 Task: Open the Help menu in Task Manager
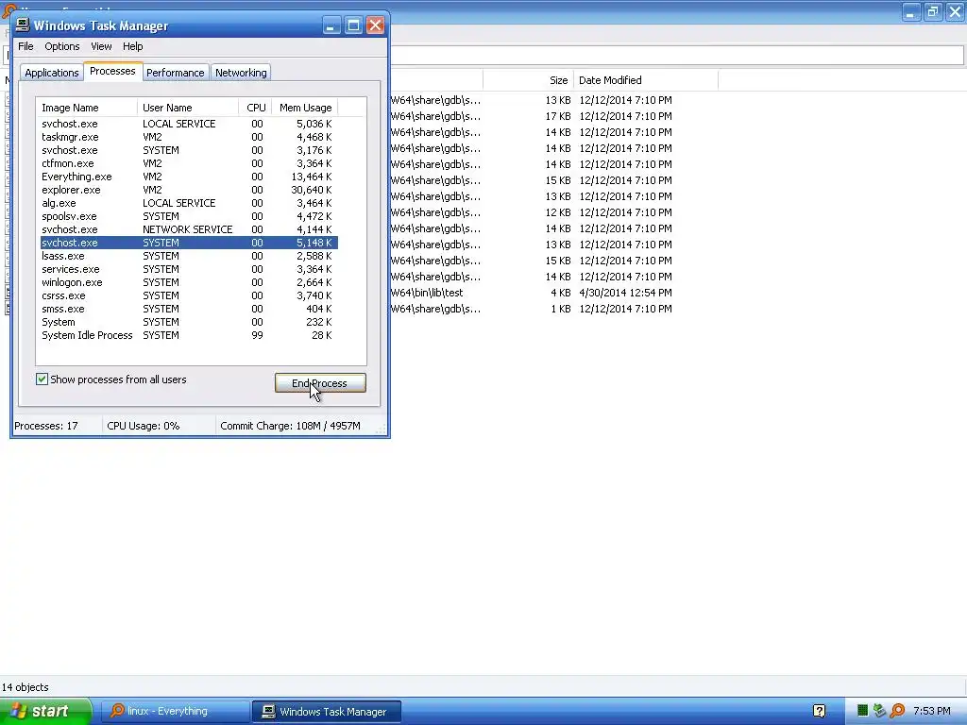(132, 46)
